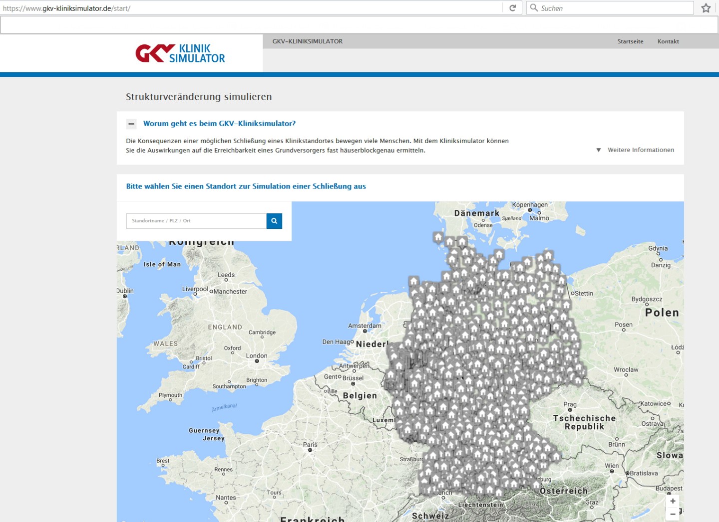Click the Amsterdam label on the map
Viewport: 719px width, 522px height.
click(364, 326)
